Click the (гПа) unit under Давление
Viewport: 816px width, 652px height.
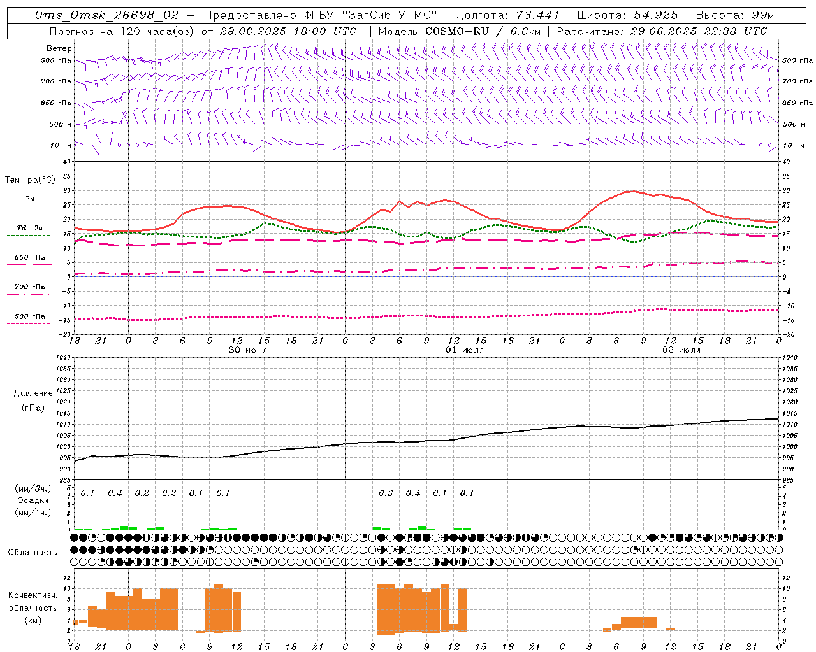click(33, 408)
